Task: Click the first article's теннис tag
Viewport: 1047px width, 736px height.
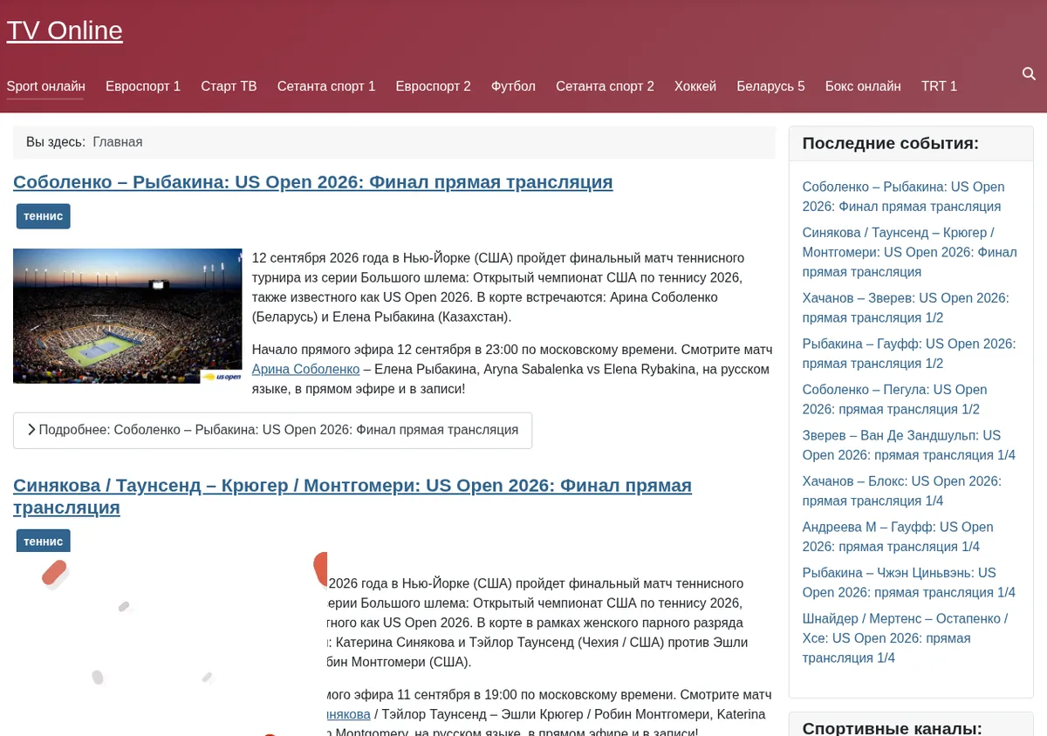Action: [x=44, y=216]
